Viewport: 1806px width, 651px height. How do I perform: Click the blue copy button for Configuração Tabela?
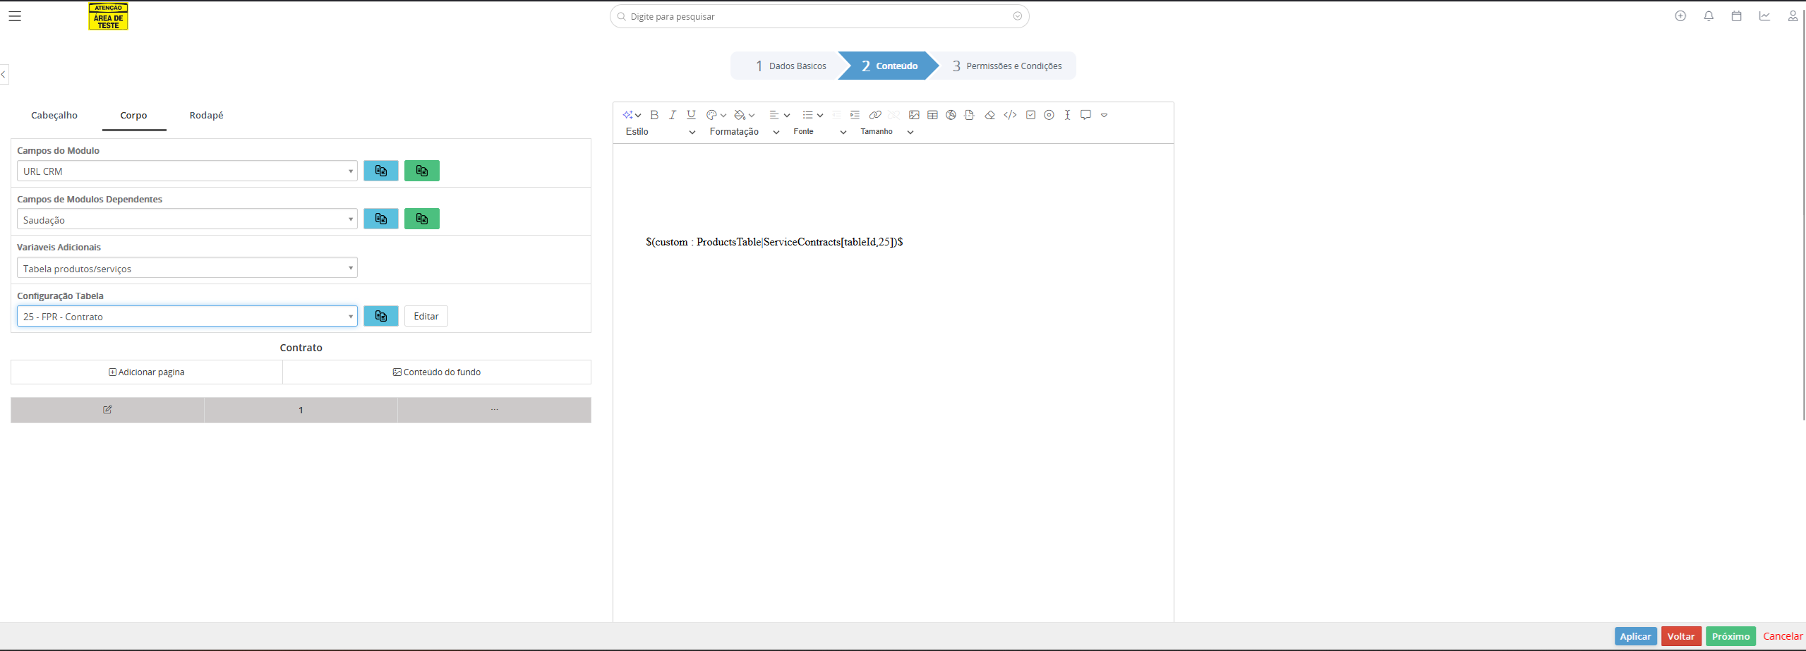(381, 316)
